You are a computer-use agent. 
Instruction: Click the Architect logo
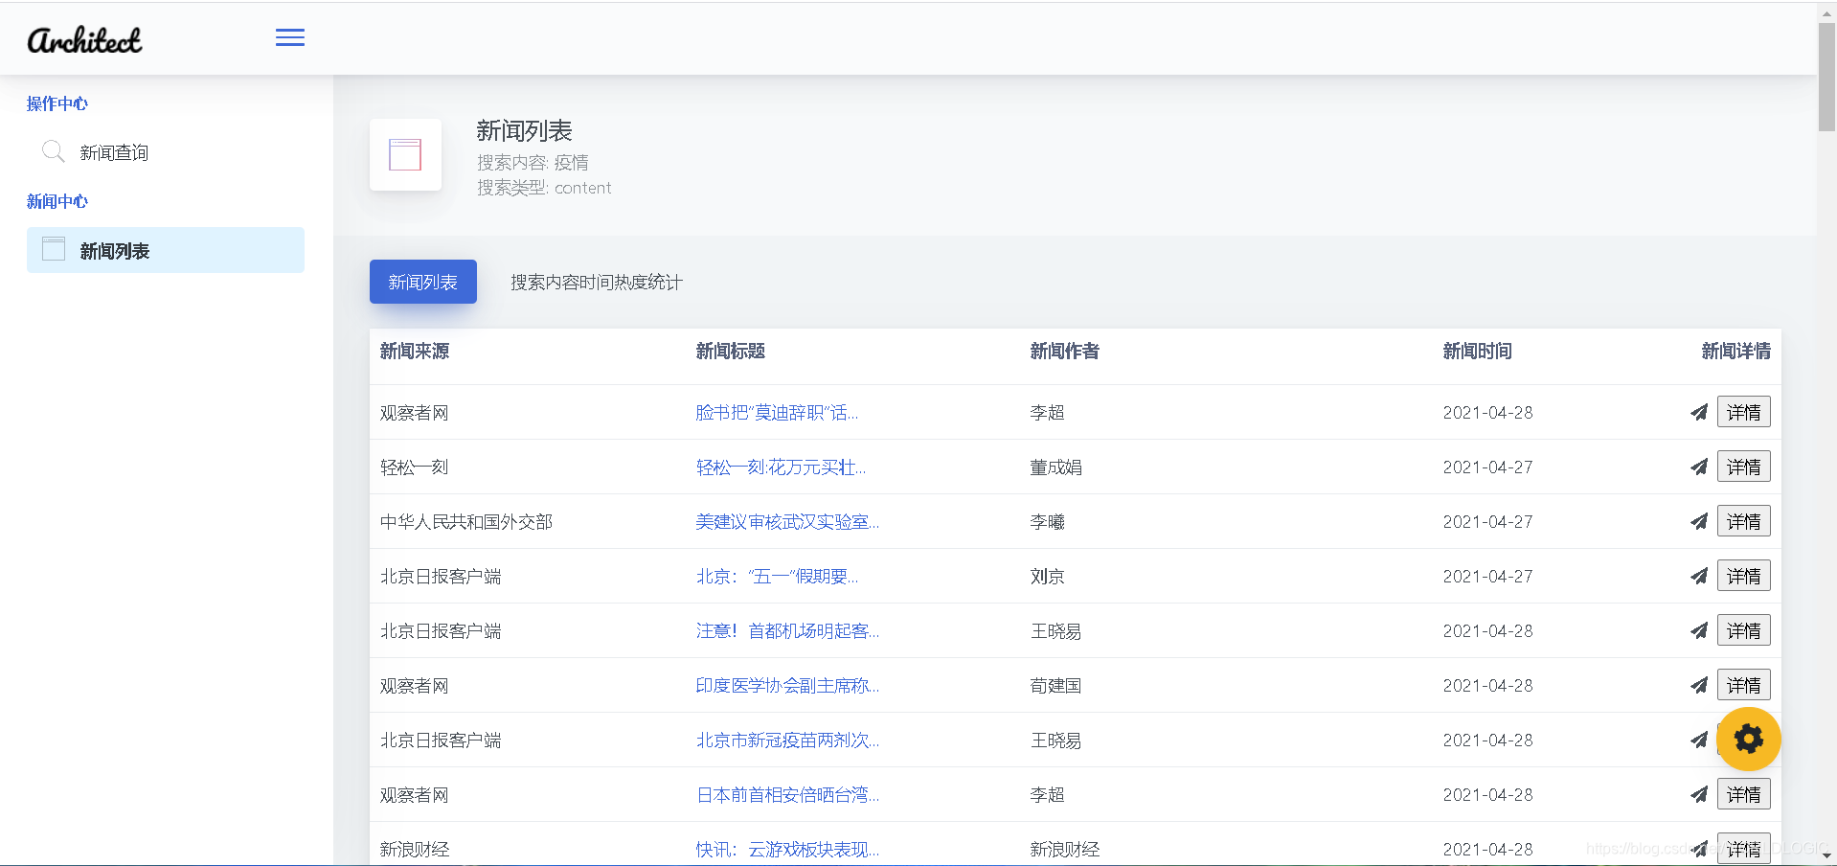(85, 39)
